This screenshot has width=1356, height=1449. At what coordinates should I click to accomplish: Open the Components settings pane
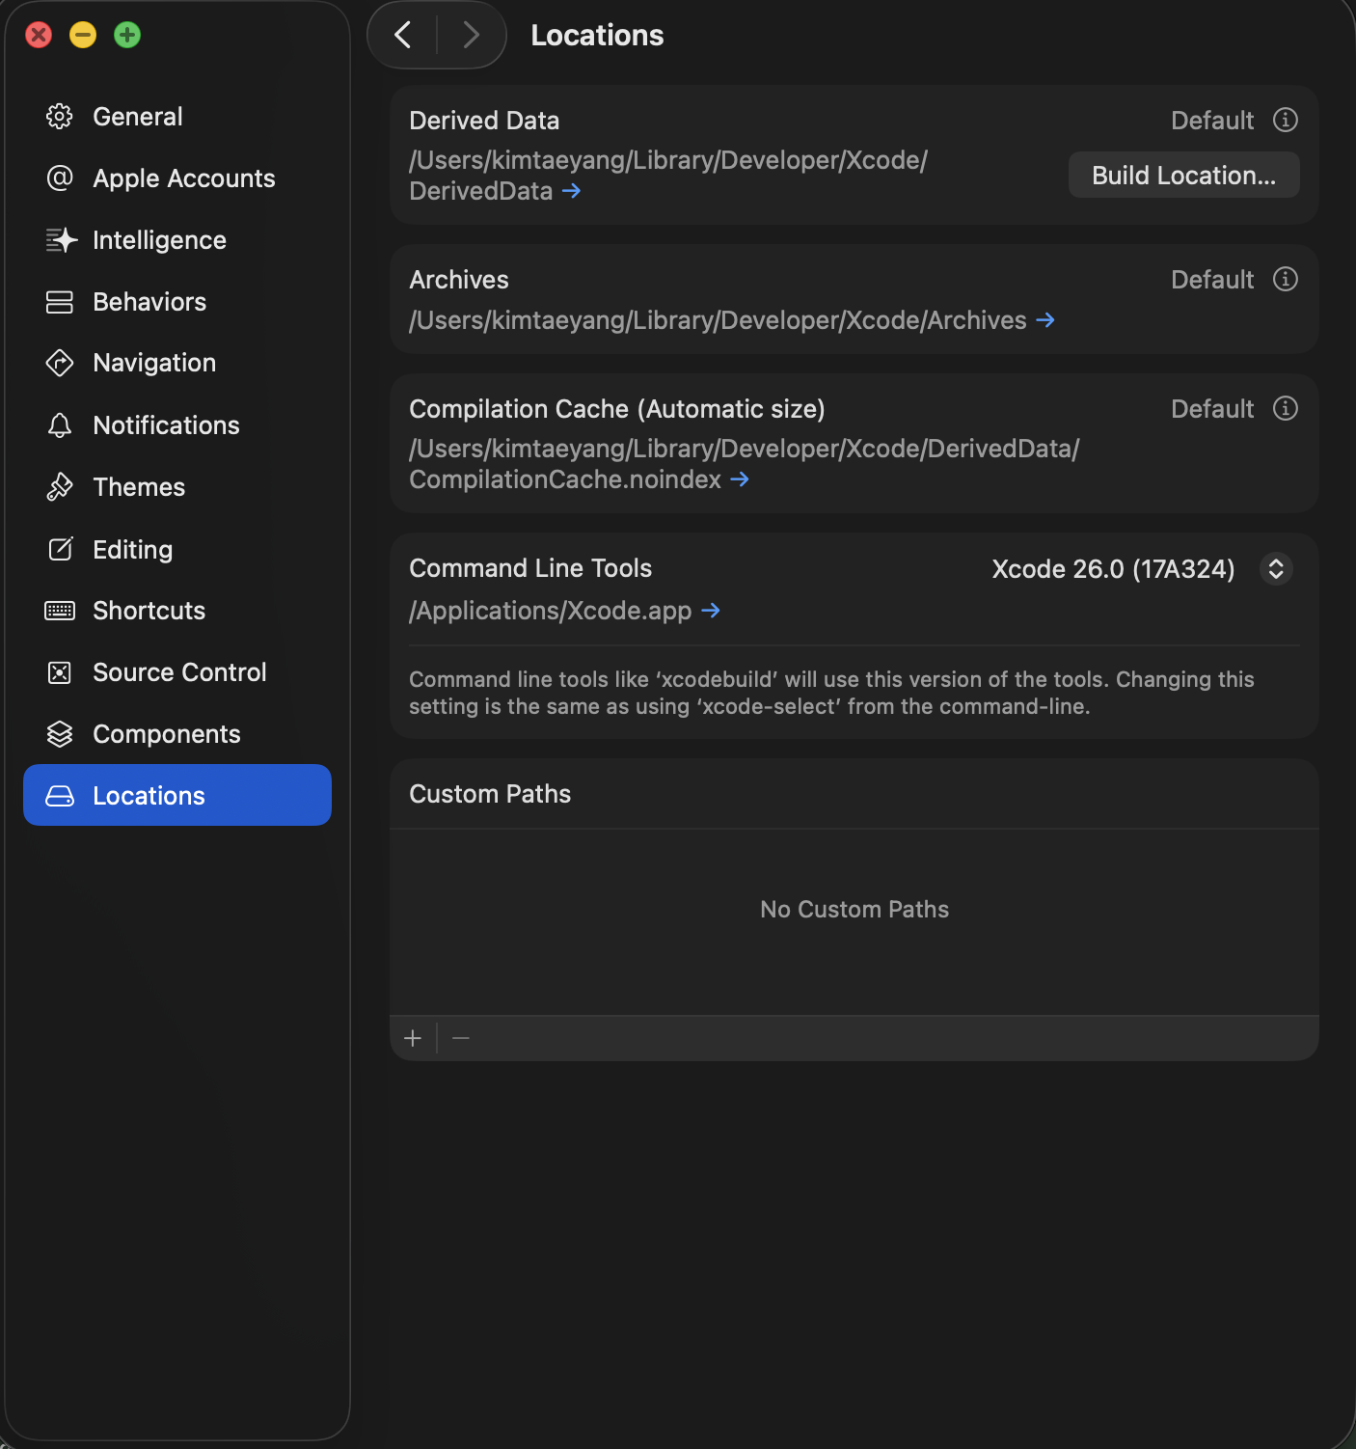click(177, 734)
